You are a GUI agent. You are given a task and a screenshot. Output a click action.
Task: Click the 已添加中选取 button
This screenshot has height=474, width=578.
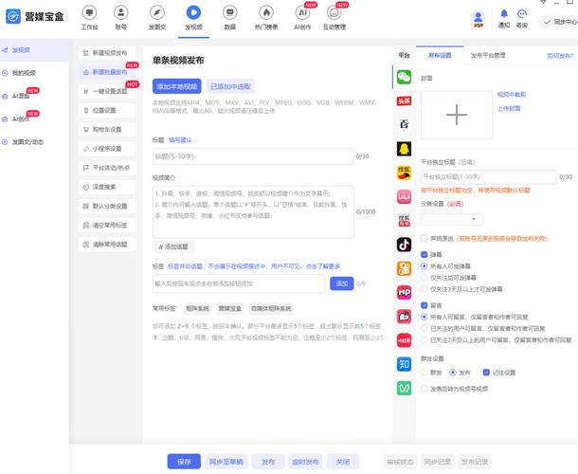tap(230, 86)
